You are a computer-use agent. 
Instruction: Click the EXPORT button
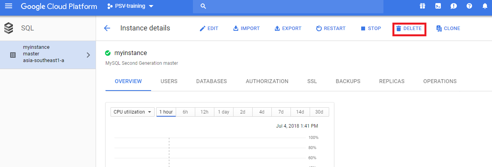tap(288, 28)
